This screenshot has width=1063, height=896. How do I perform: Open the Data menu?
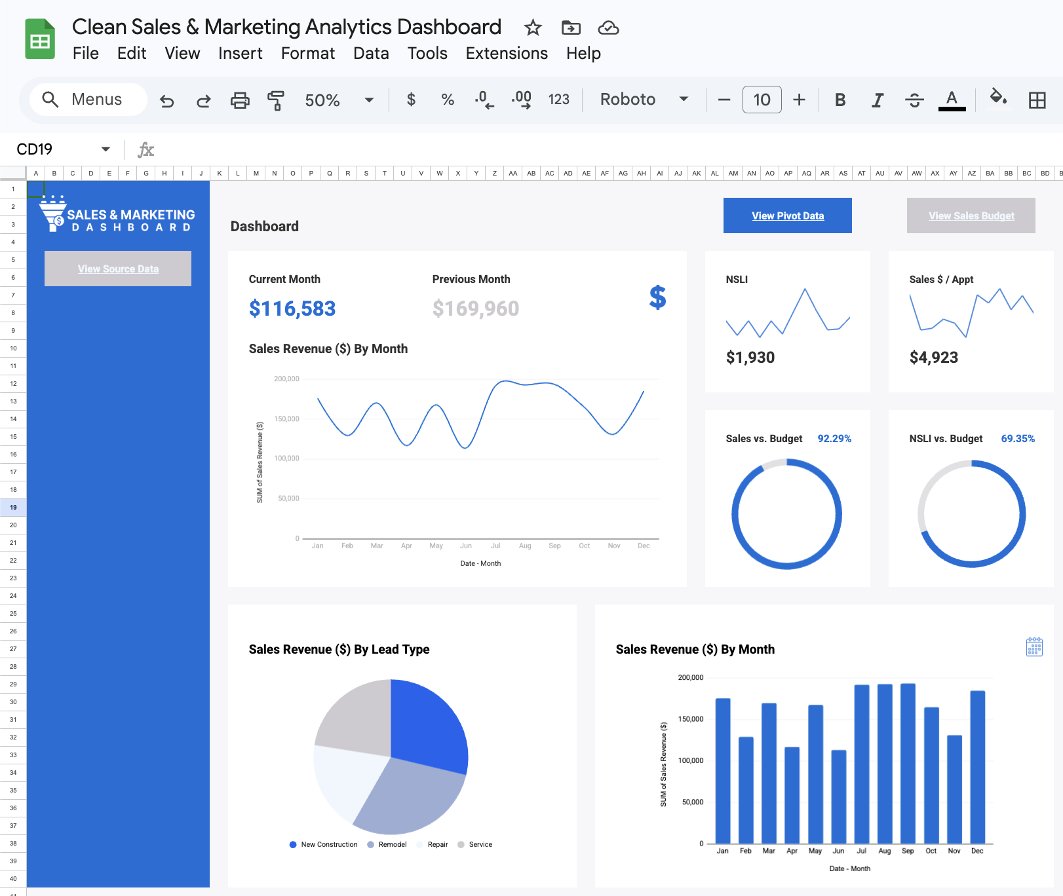click(x=371, y=54)
